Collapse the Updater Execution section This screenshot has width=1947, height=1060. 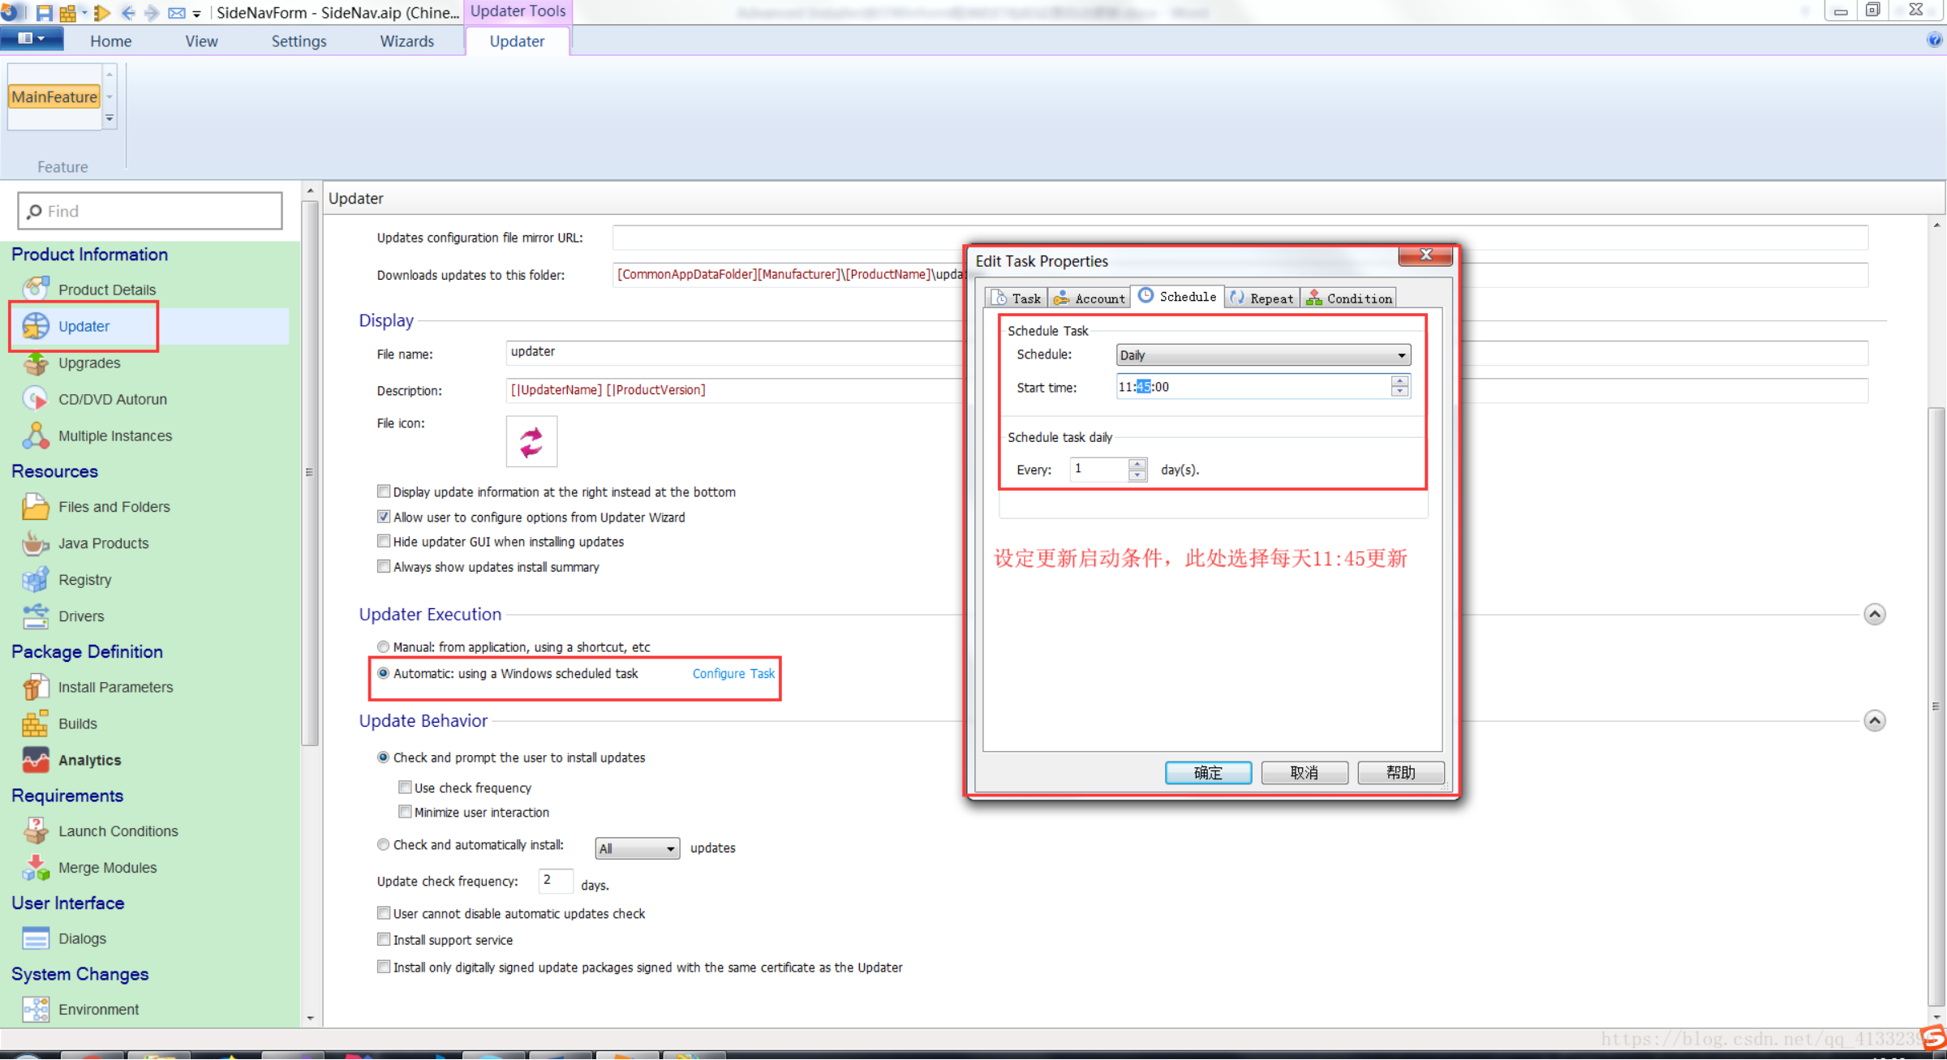1874,615
